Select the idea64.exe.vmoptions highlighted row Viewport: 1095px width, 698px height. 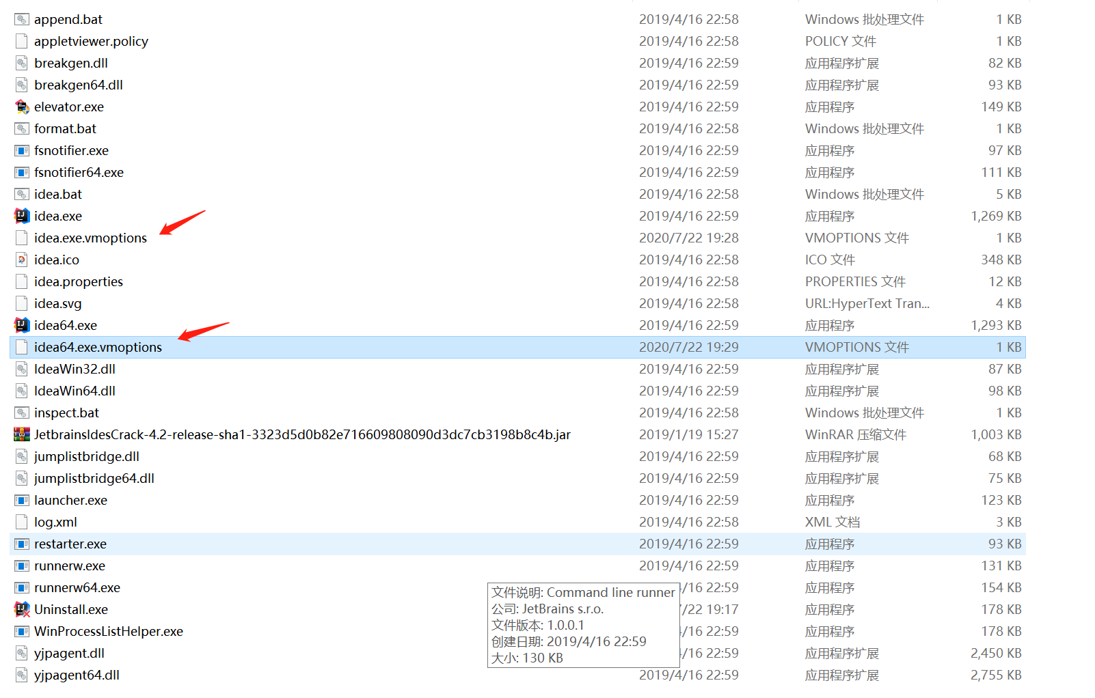coord(98,347)
